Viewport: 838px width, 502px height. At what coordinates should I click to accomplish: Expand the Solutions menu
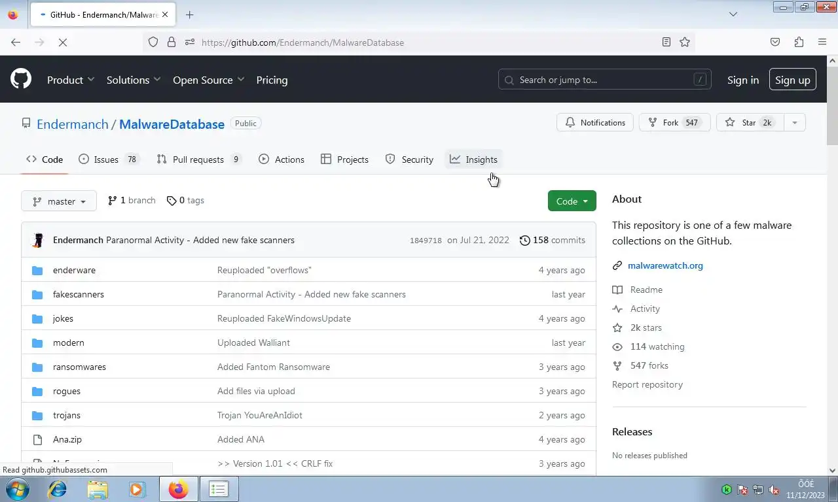(134, 80)
